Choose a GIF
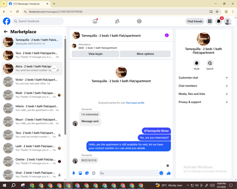237x189 pixels. coord(94,173)
